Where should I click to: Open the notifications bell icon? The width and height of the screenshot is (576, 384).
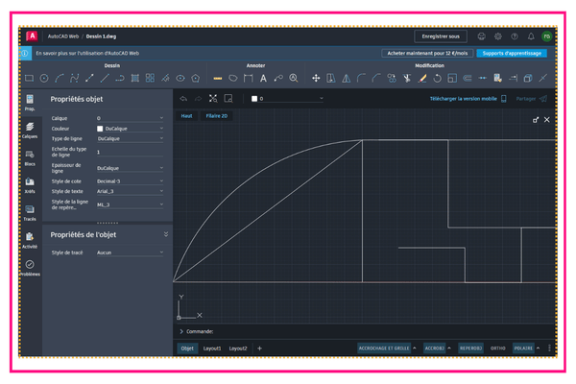(x=531, y=36)
